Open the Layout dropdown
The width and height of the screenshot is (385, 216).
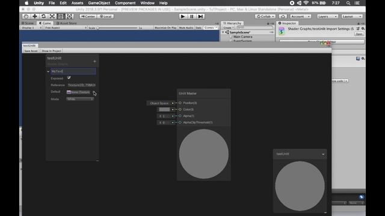[352, 16]
